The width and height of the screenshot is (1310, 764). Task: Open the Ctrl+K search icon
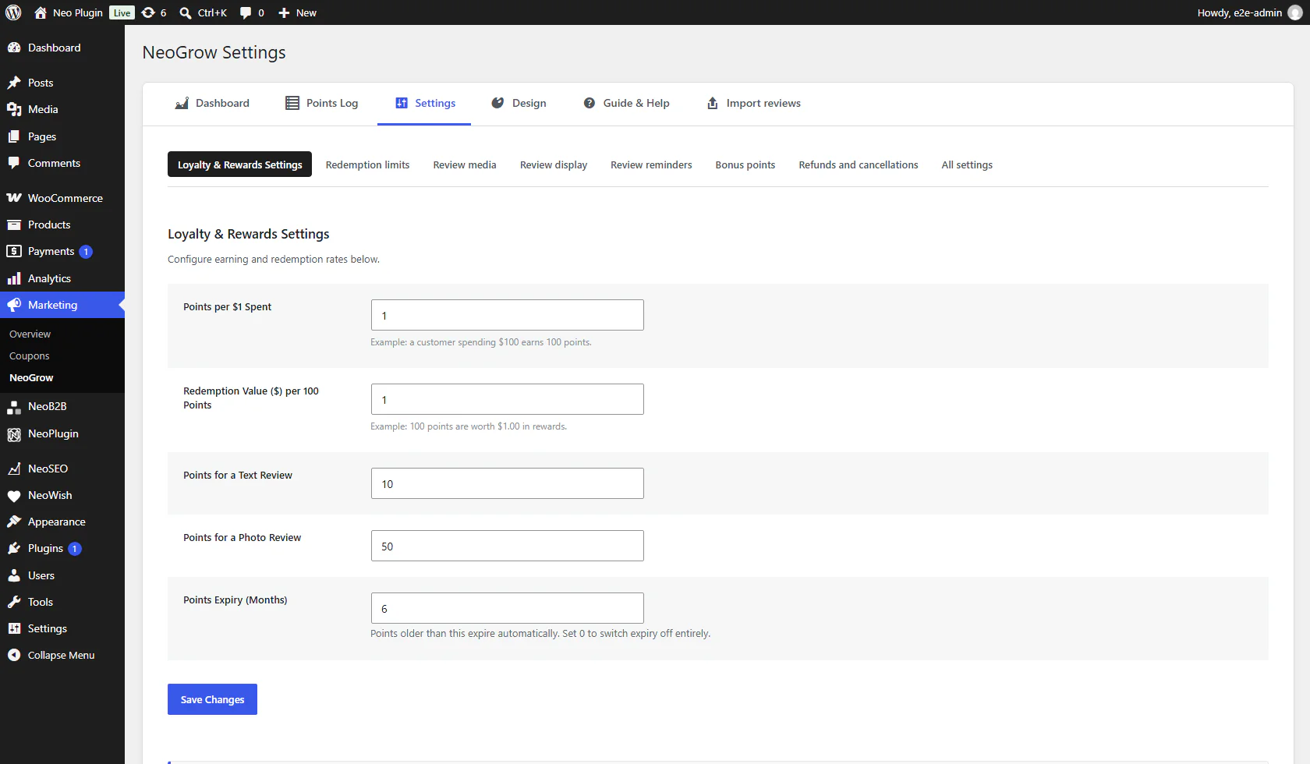tap(186, 12)
